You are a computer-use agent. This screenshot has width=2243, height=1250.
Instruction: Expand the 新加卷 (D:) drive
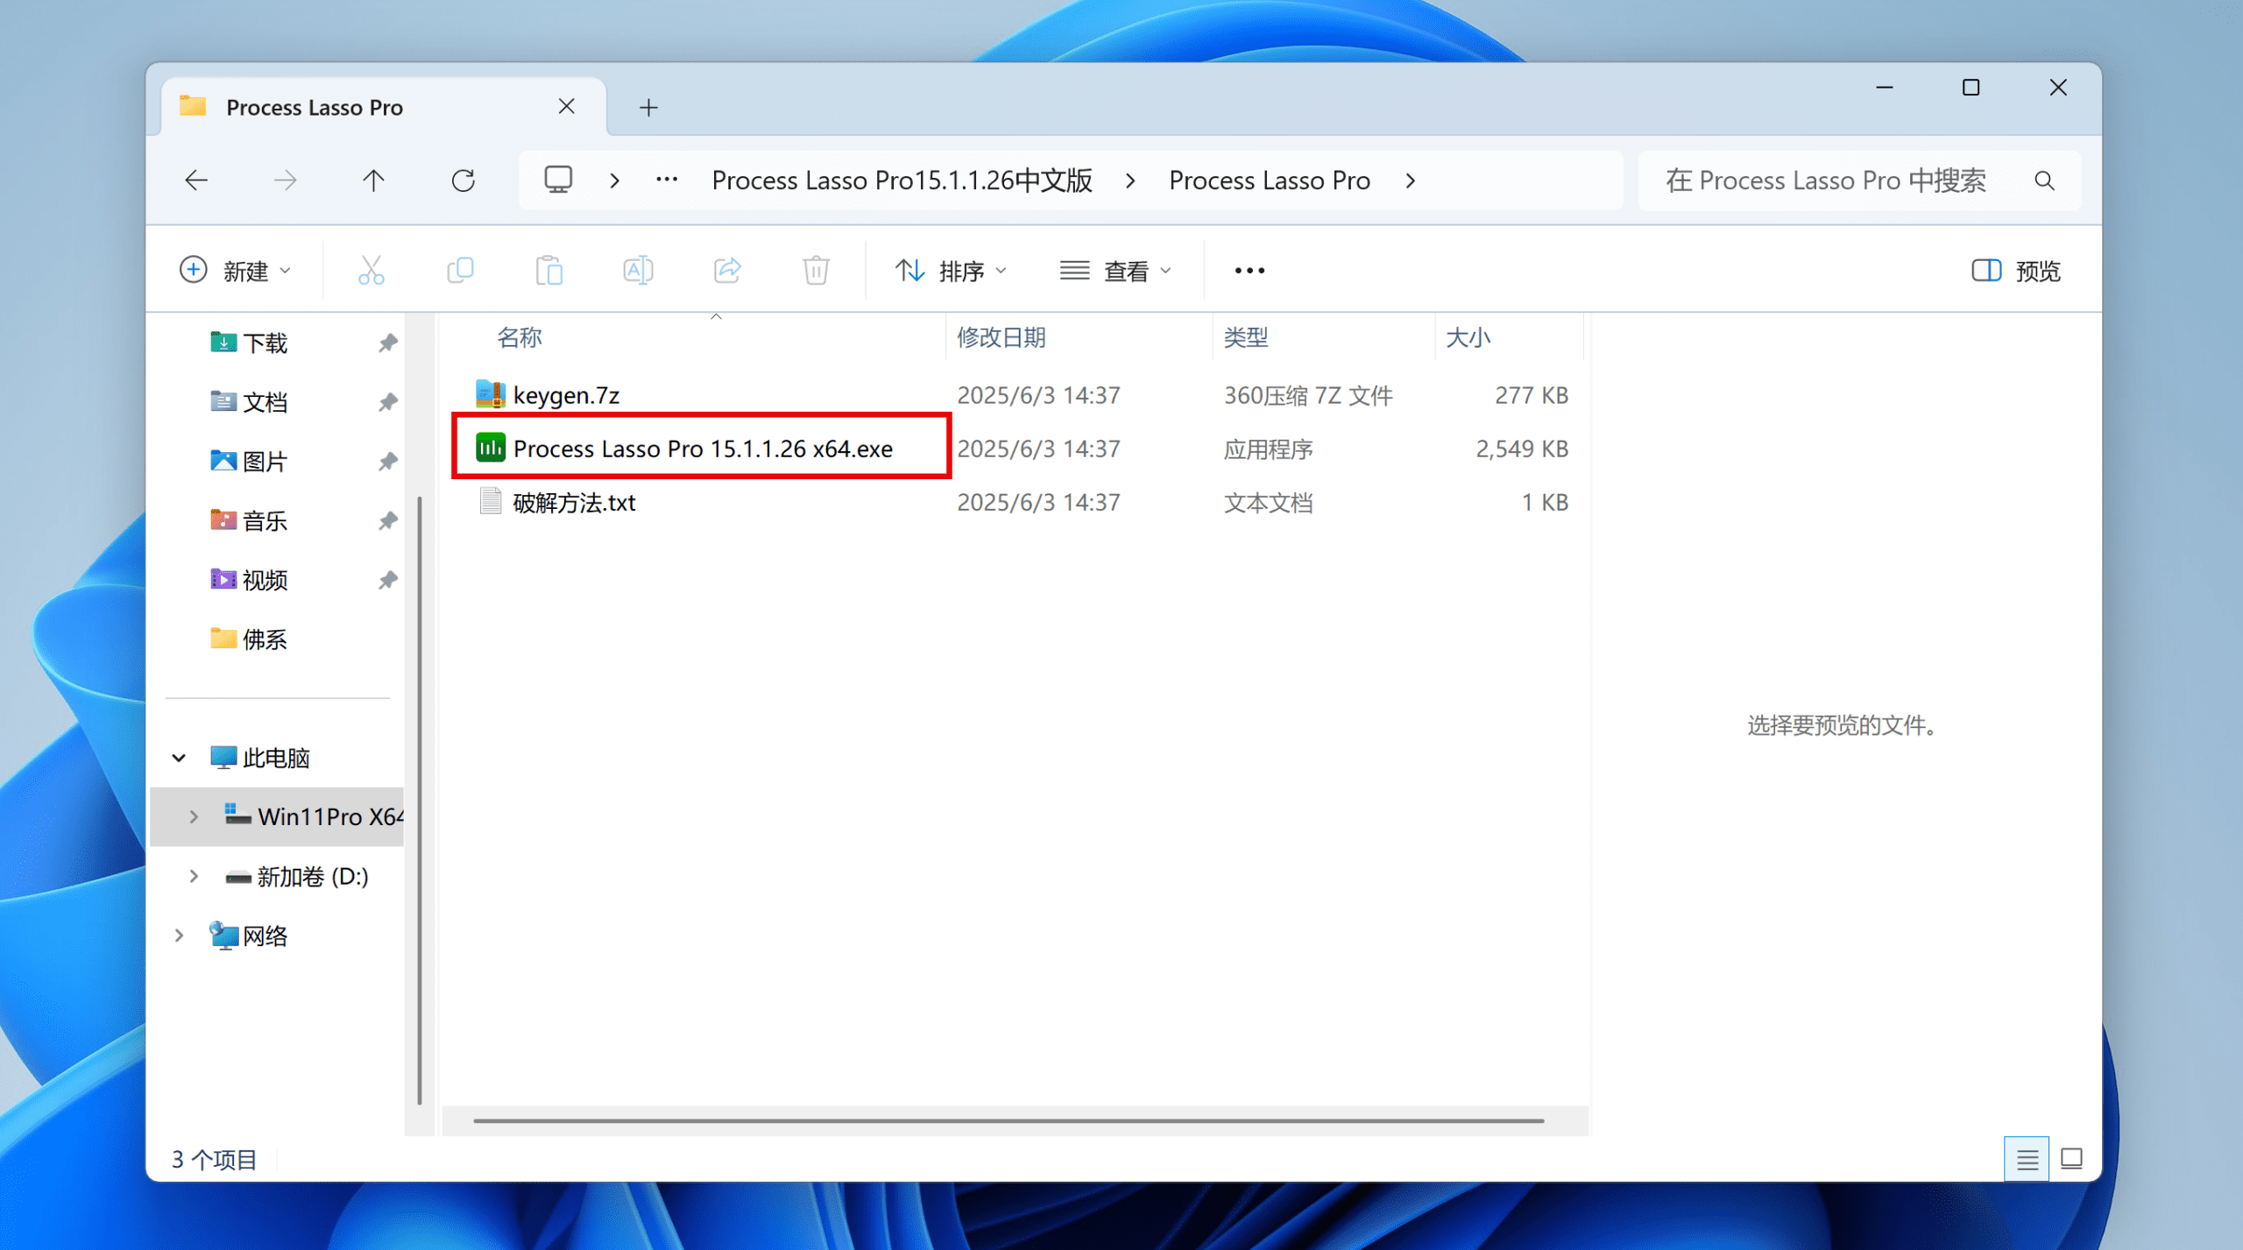(194, 876)
